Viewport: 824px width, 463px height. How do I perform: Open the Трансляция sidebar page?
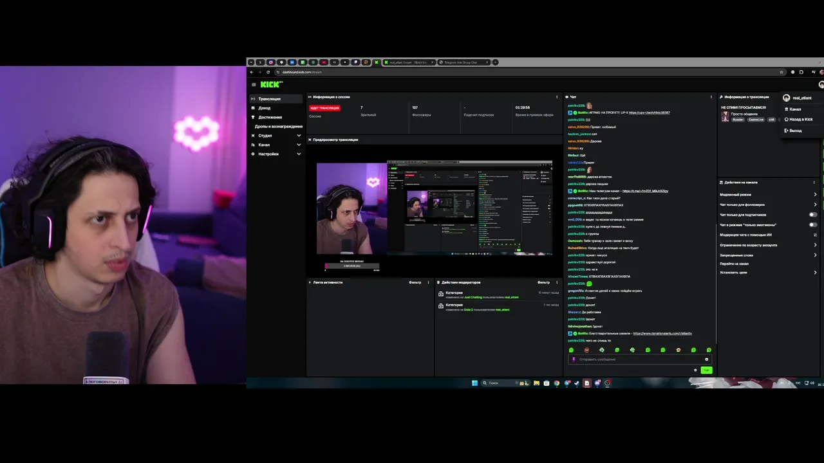(x=276, y=99)
